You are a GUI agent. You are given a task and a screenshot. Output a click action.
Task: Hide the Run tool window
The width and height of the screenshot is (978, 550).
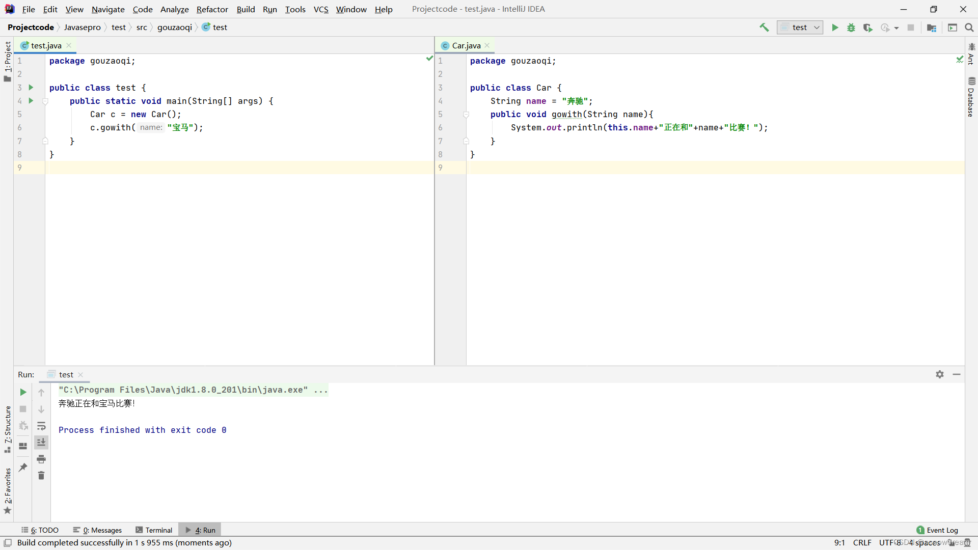[957, 374]
